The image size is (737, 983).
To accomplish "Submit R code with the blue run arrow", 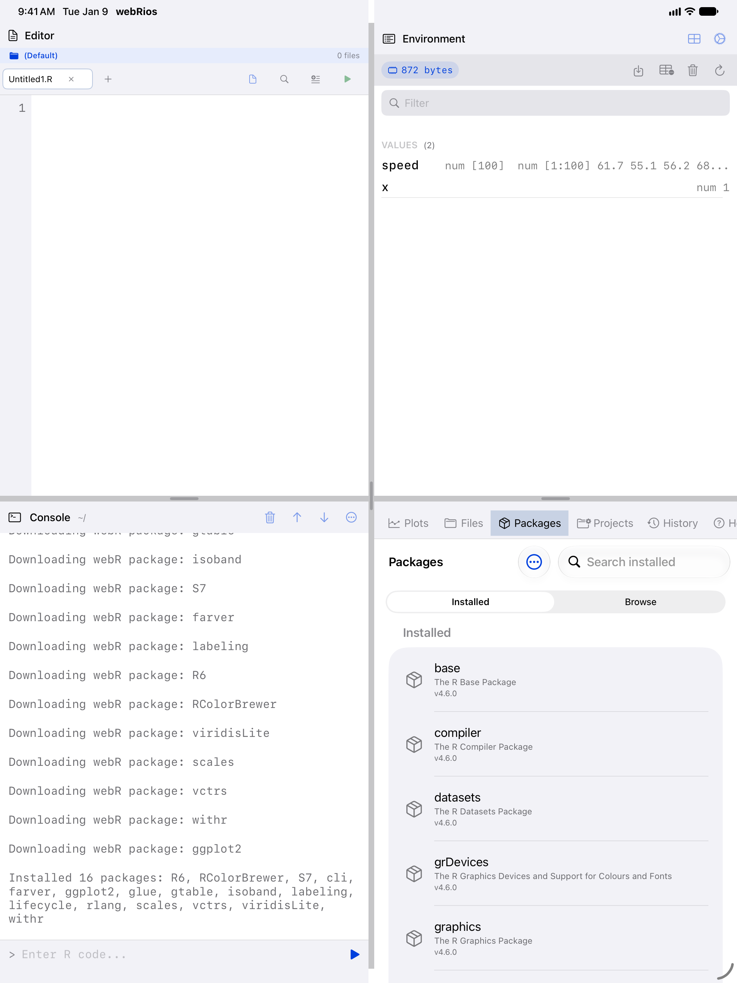I will click(355, 954).
